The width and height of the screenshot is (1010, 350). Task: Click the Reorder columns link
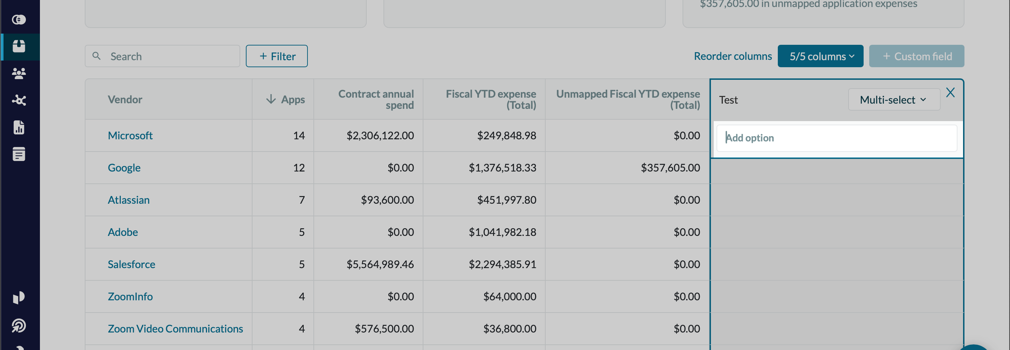click(x=732, y=56)
